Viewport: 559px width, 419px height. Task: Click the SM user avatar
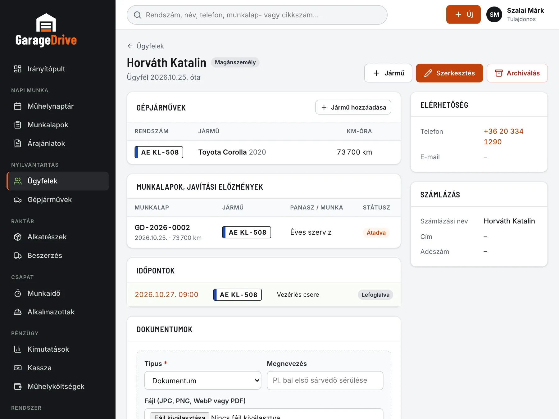tap(494, 15)
